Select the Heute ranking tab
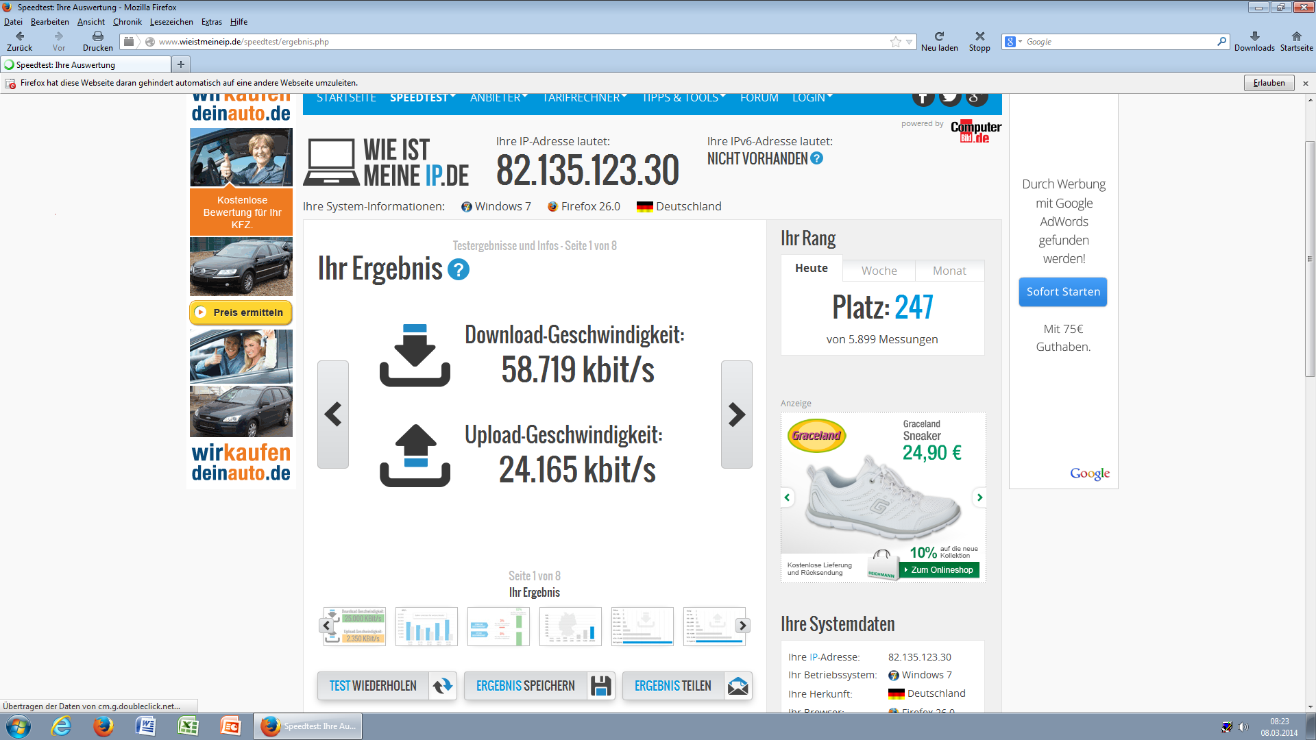 click(x=812, y=268)
